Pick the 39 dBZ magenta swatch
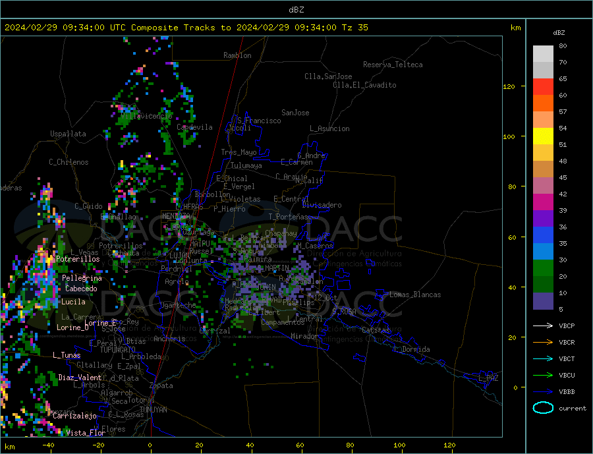This screenshot has height=454, width=593. coord(543,202)
